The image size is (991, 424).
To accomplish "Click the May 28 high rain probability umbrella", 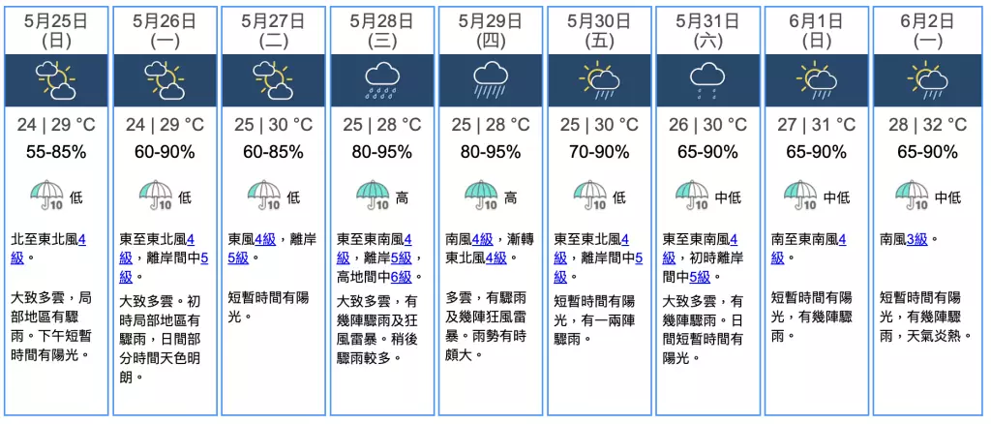I will click(x=373, y=197).
